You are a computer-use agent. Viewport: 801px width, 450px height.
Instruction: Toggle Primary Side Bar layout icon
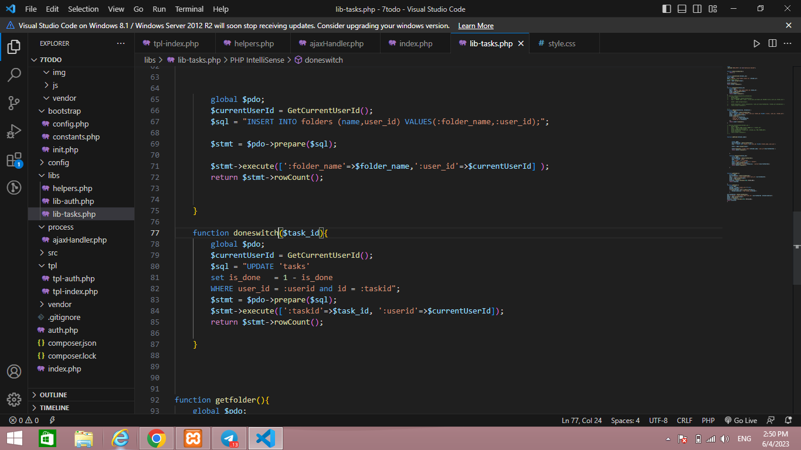pos(667,9)
